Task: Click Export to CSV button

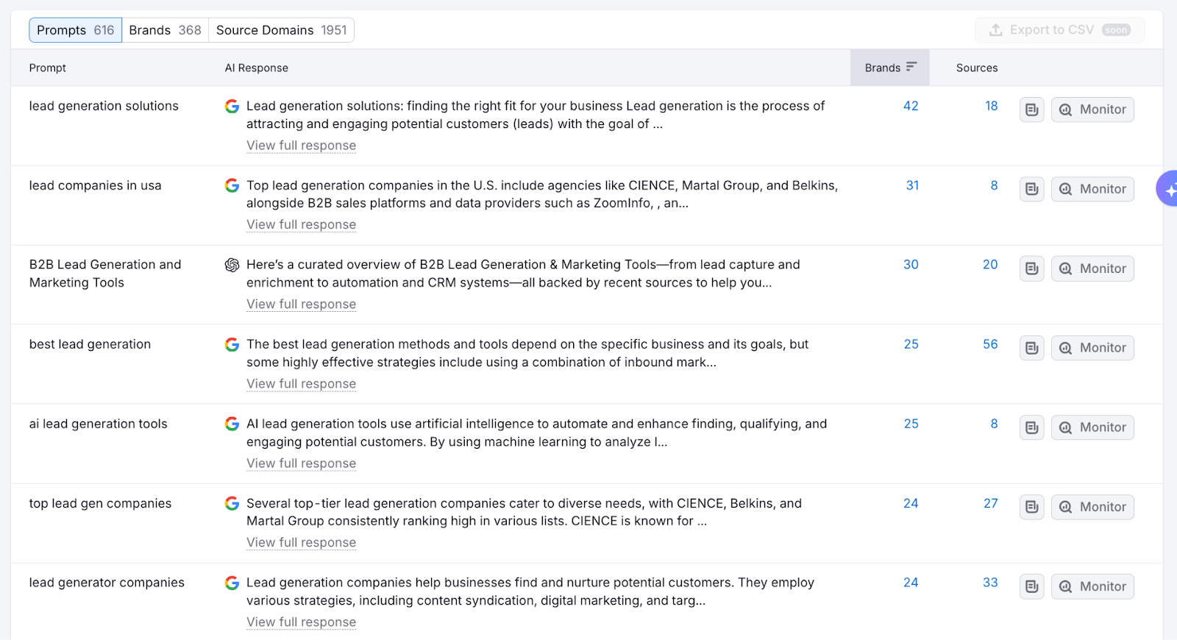Action: click(x=1059, y=30)
